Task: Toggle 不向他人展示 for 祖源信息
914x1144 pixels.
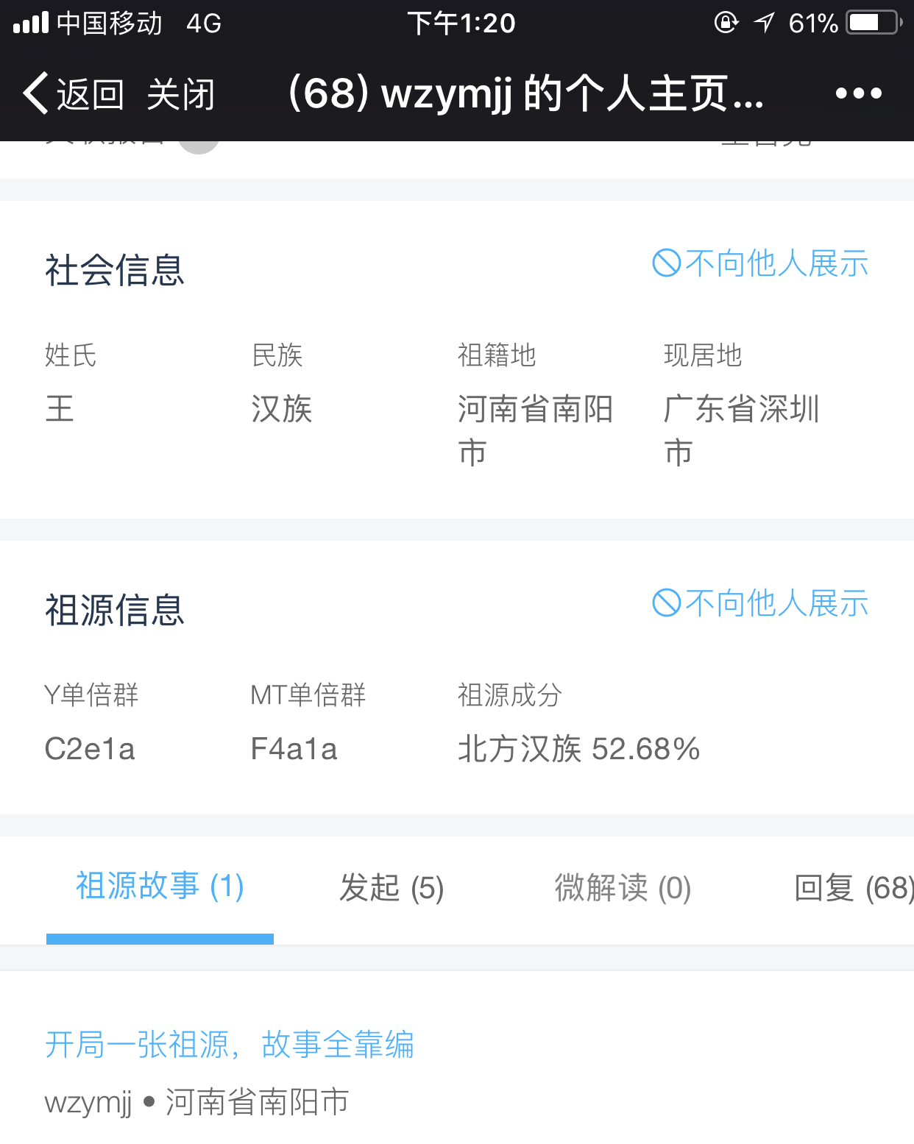Action: 776,603
